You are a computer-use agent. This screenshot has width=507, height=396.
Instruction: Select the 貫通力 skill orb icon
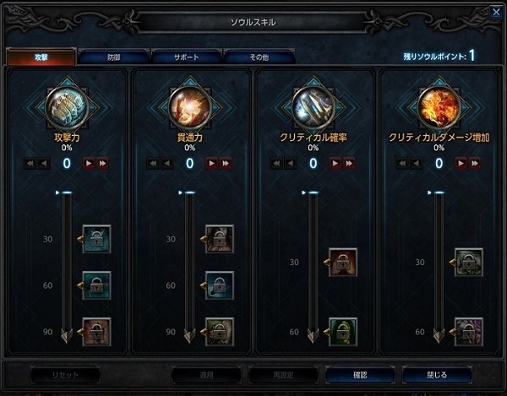190,107
